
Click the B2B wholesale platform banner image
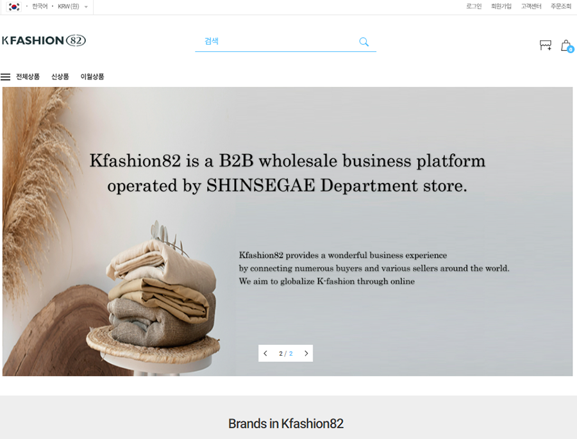point(287,231)
